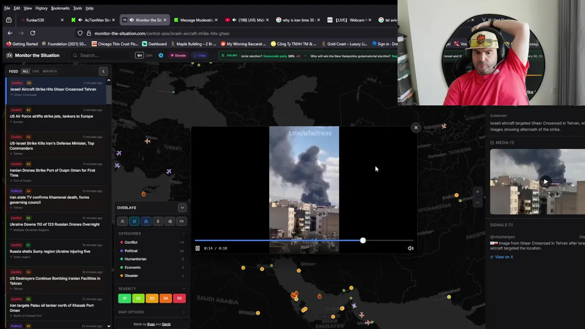
Task: Open David's credit link
Action: tap(166, 324)
